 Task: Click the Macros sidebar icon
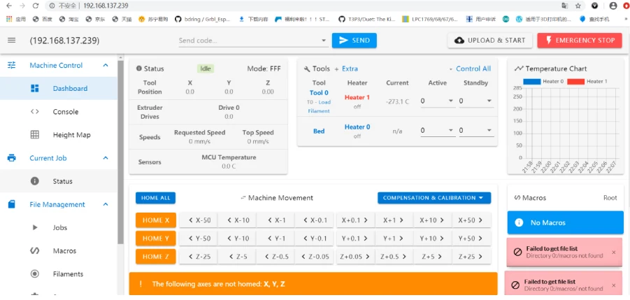35,250
